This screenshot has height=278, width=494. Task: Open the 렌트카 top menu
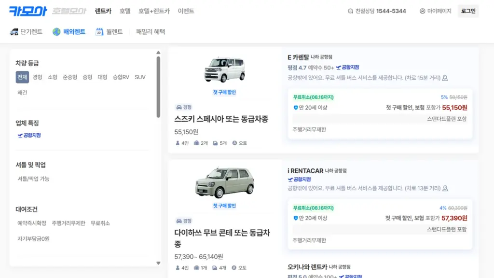coord(103,11)
